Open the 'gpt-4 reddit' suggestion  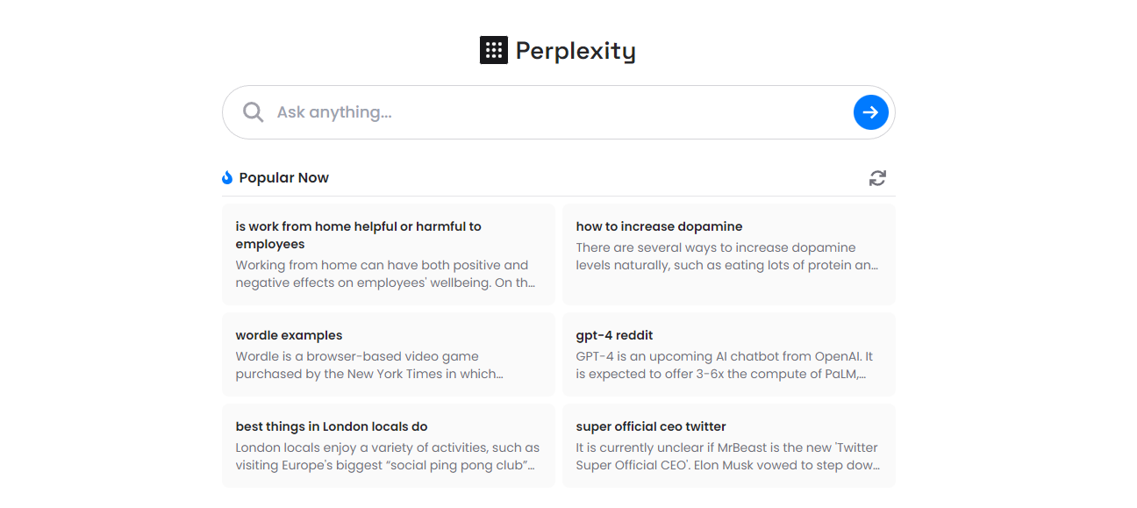(728, 354)
